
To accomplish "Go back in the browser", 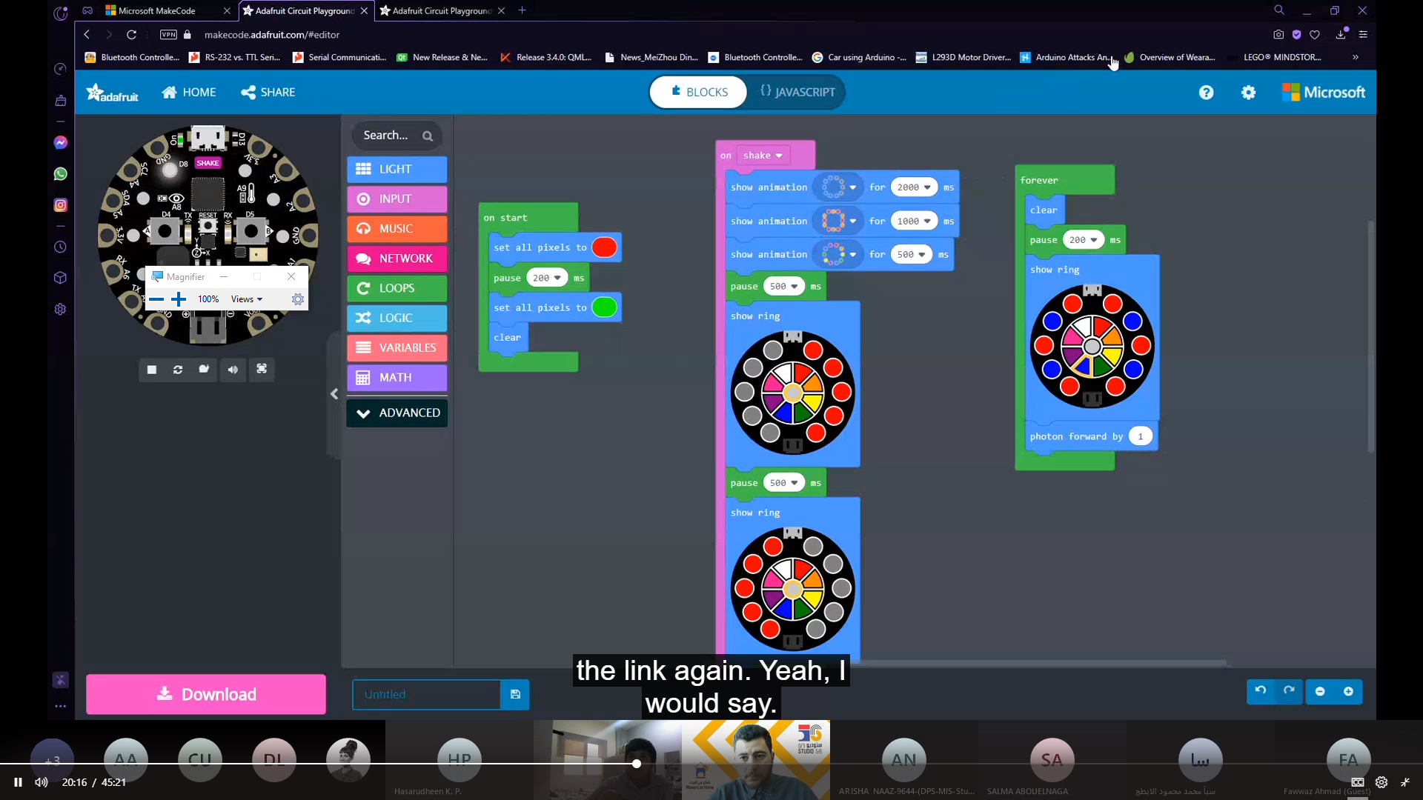I will tap(87, 35).
